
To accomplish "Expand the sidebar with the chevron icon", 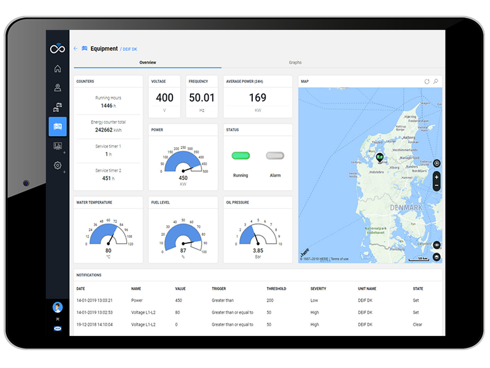I will point(57,319).
